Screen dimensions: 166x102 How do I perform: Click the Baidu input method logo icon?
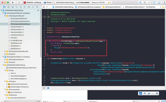[140, 93]
